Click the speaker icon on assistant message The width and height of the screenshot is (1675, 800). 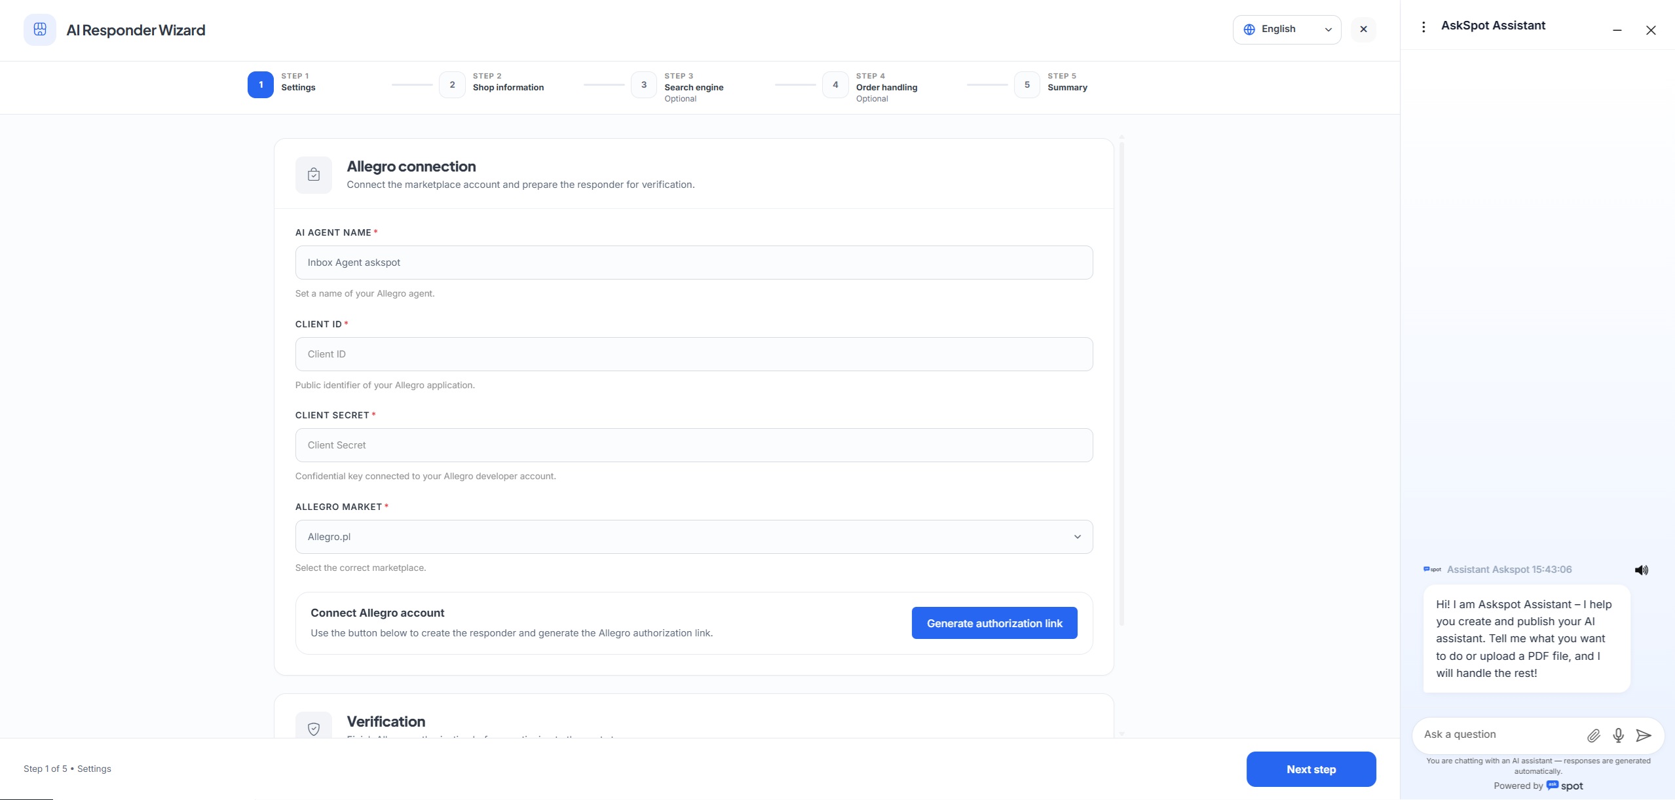pyautogui.click(x=1641, y=570)
